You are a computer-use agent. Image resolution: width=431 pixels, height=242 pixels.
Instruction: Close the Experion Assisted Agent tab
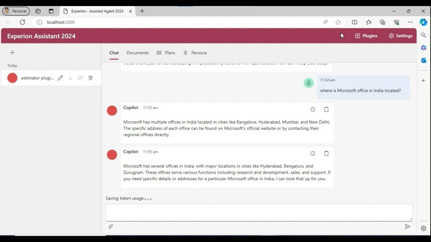coord(130,11)
